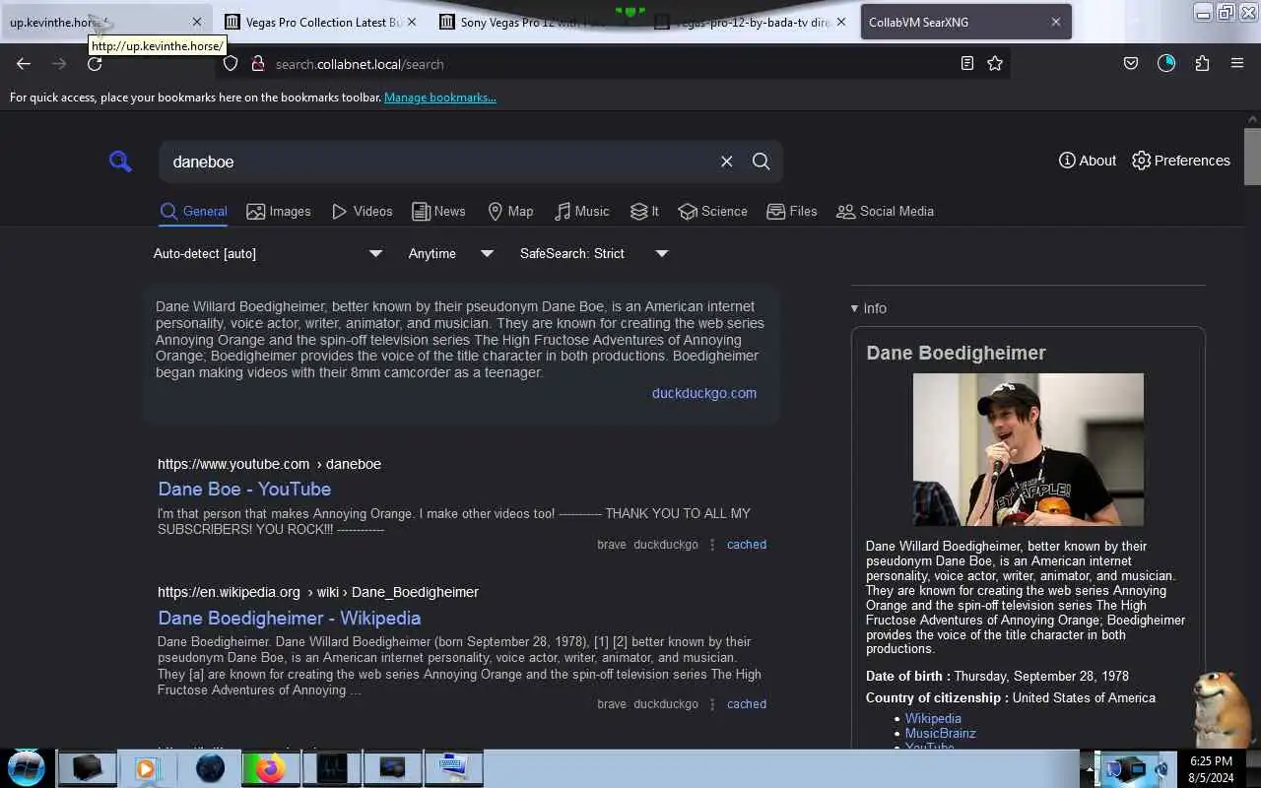1261x788 pixels.
Task: Open the Auto-detect language dropdown
Action: (x=267, y=253)
